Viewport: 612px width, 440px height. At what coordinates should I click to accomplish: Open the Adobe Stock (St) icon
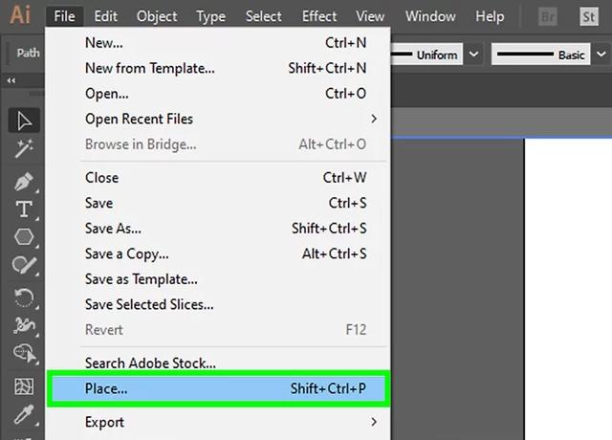[x=589, y=16]
